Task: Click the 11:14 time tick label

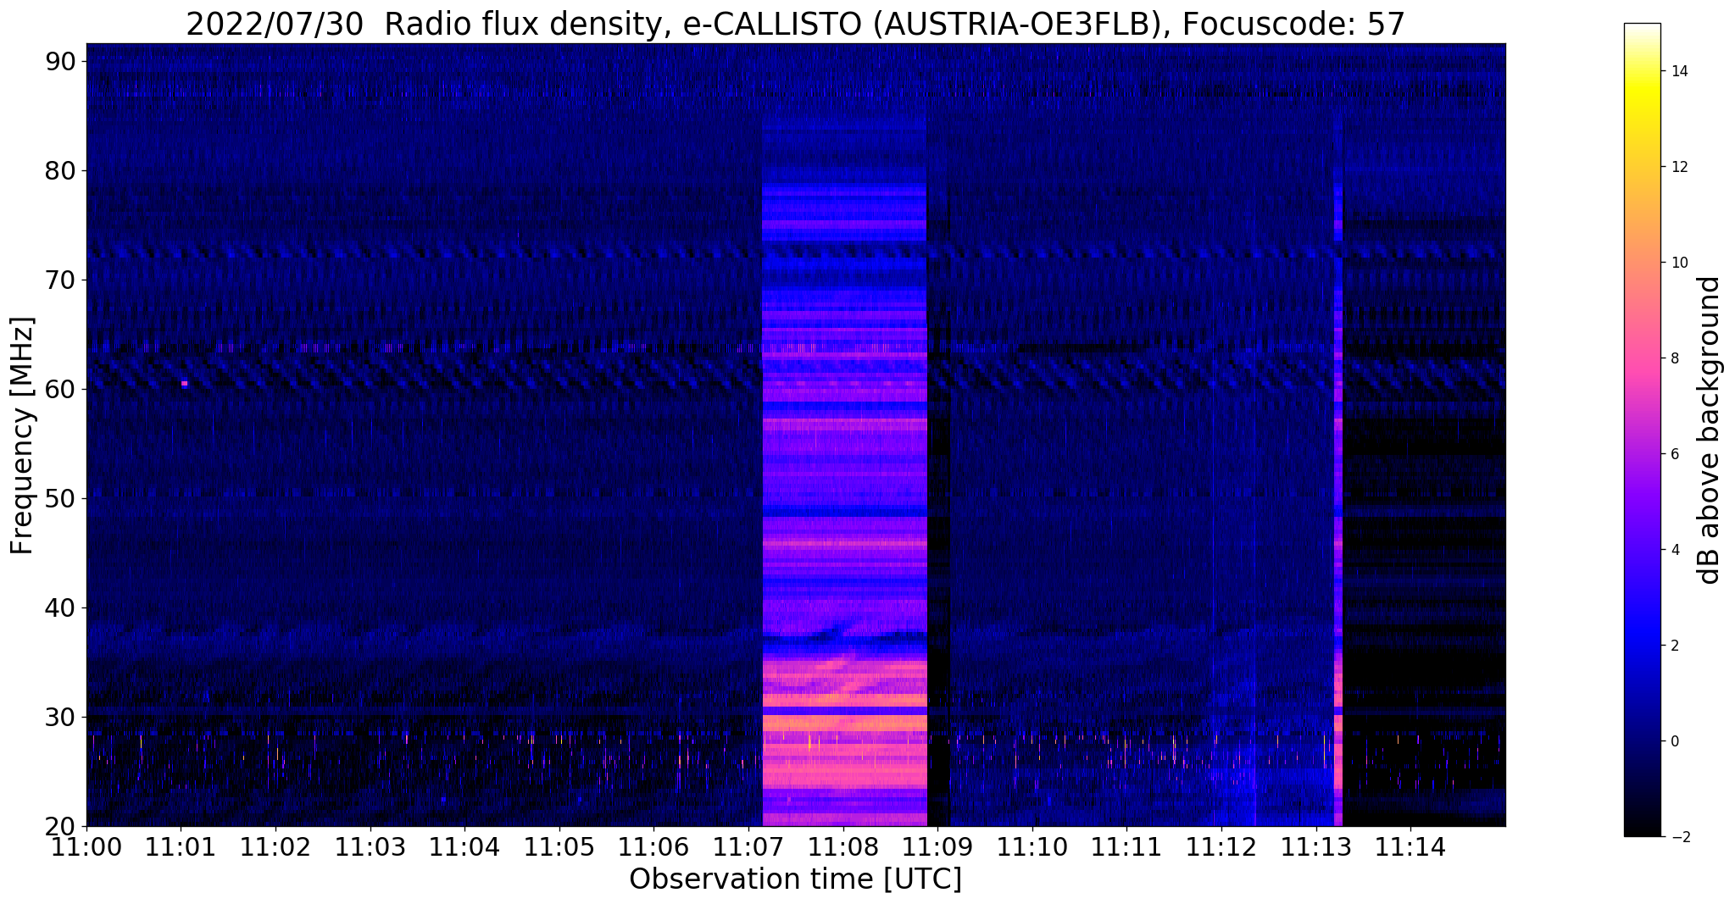Action: (x=1410, y=846)
